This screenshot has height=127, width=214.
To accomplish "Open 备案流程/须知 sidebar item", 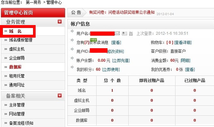I will (21, 123).
